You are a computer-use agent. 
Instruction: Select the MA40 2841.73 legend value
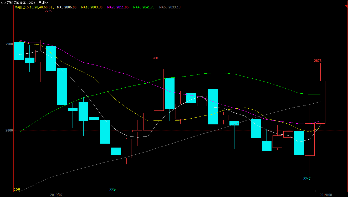[x=144, y=7]
